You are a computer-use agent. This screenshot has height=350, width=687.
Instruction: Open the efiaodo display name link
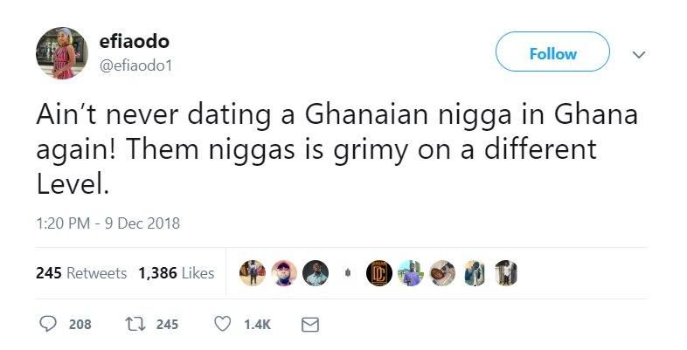tap(134, 42)
